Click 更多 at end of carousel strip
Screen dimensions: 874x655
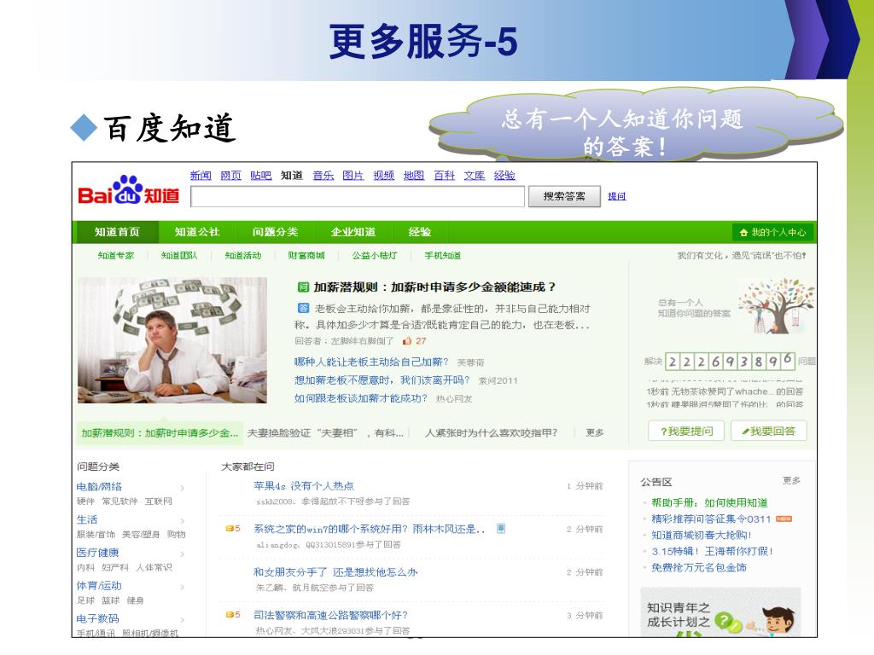pyautogui.click(x=595, y=432)
